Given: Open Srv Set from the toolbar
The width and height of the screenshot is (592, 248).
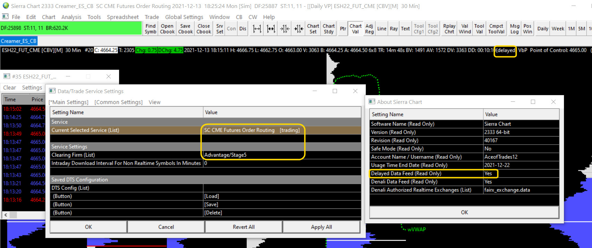Looking at the screenshot, I should click(220, 28).
